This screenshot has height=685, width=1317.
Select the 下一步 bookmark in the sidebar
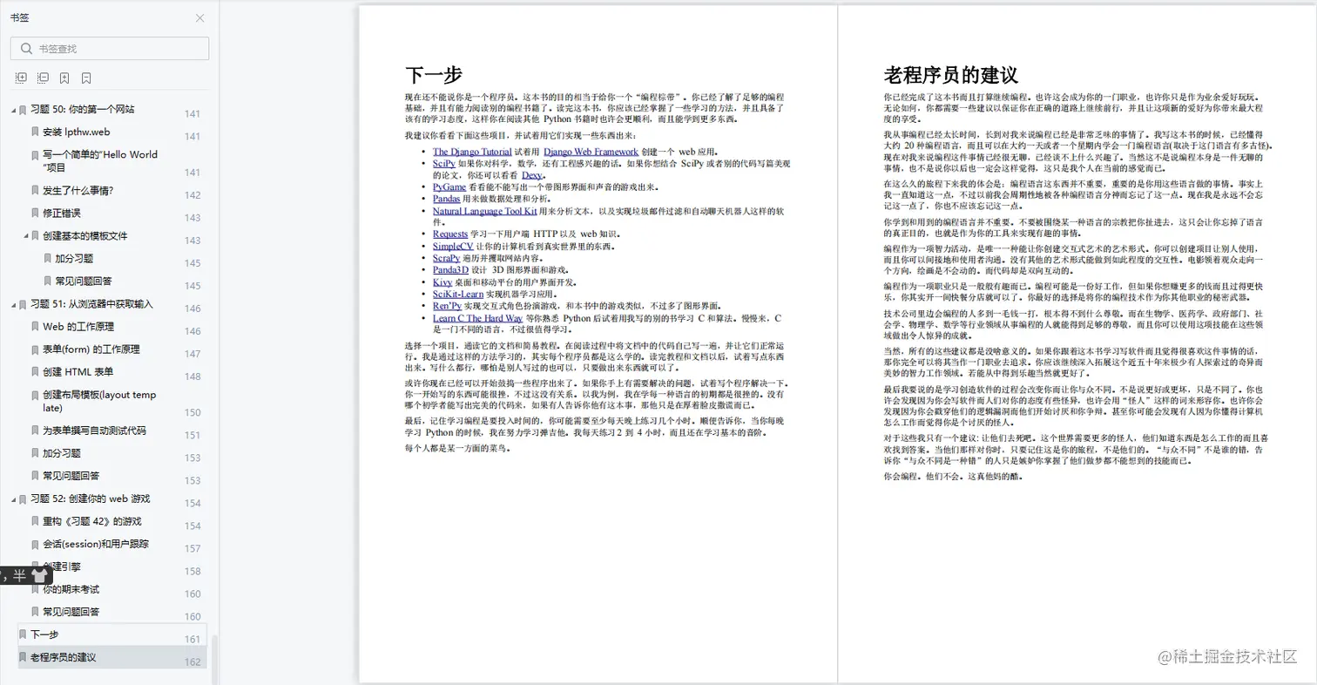click(111, 635)
